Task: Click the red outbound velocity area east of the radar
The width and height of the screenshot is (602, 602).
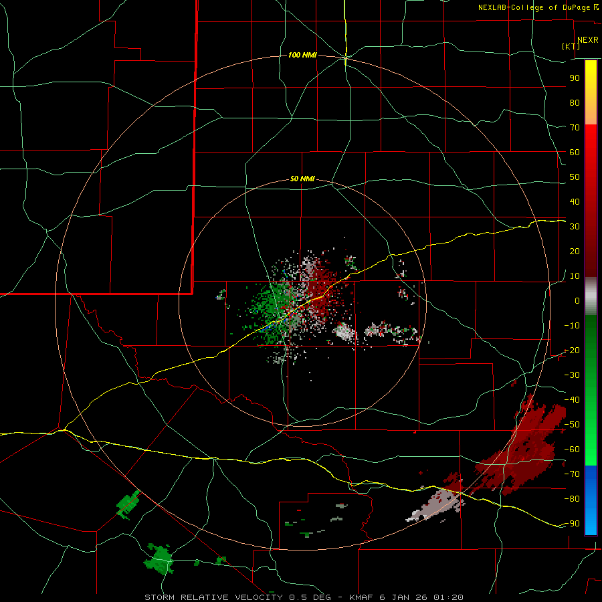Action: coord(322,286)
